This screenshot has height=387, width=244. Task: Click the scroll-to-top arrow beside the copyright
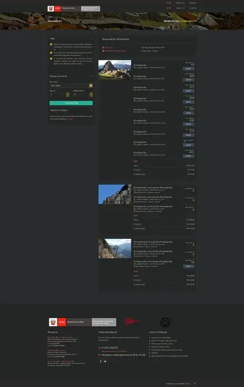click(194, 383)
